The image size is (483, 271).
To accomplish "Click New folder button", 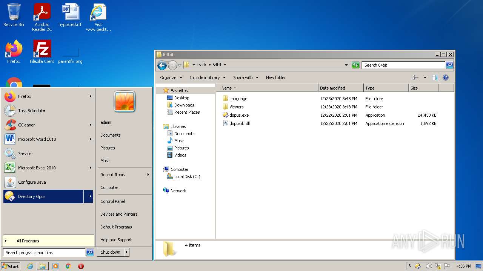I will coord(276,78).
